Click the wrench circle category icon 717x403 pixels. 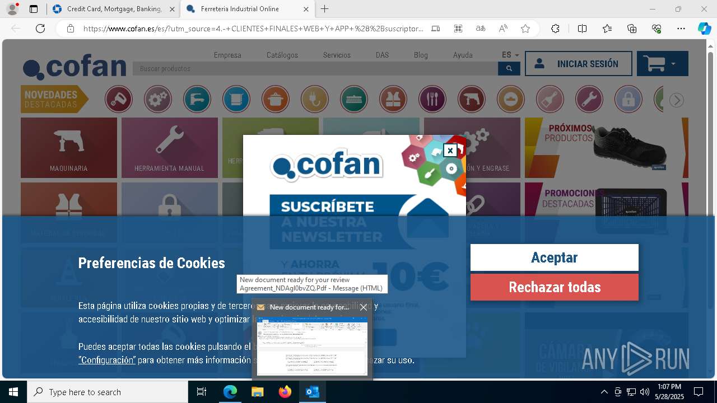589,100
